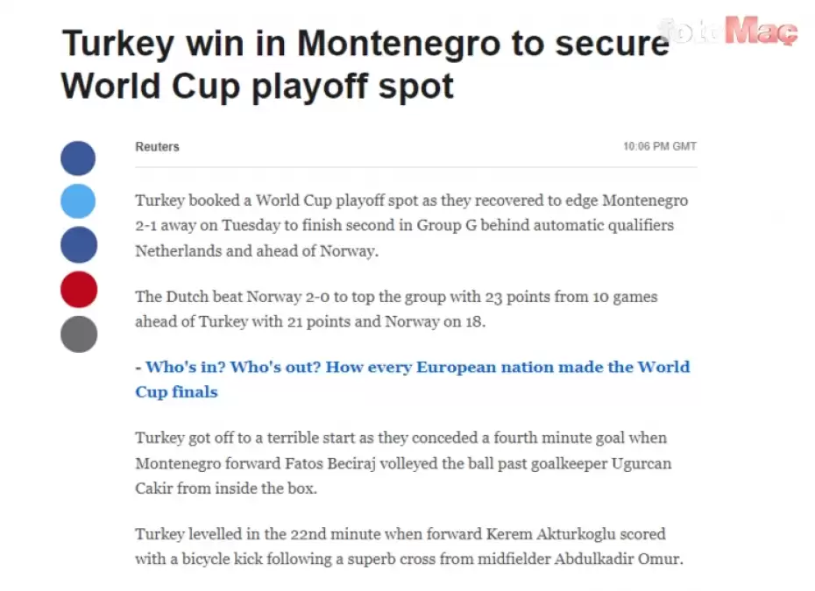The width and height of the screenshot is (815, 591).
Task: Click the paragraph starting "Turkey levelled in the 22nd"
Action: tap(408, 545)
